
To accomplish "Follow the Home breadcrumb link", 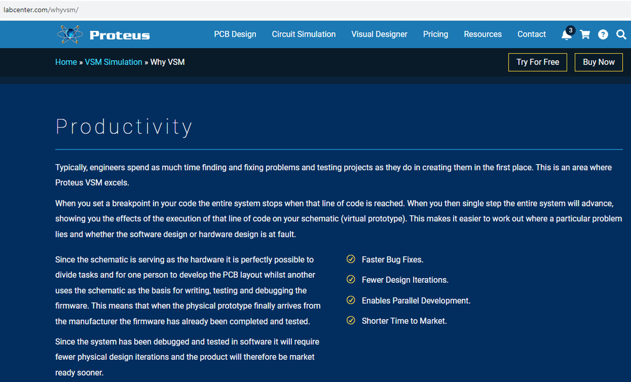I will [66, 62].
